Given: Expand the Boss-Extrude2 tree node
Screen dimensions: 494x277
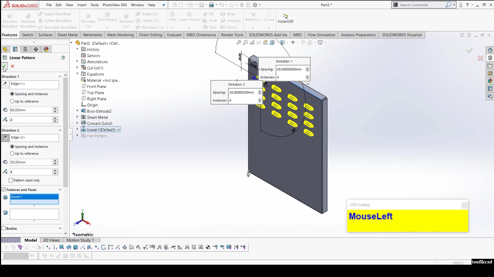Looking at the screenshot, I should [x=77, y=111].
